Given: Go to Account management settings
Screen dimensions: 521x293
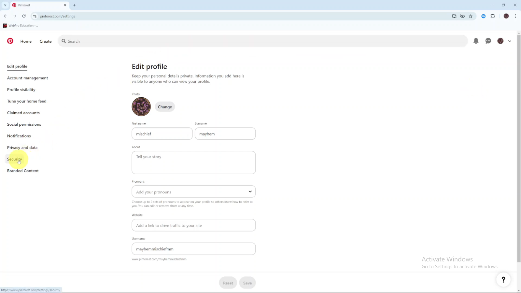Looking at the screenshot, I should click(x=27, y=78).
